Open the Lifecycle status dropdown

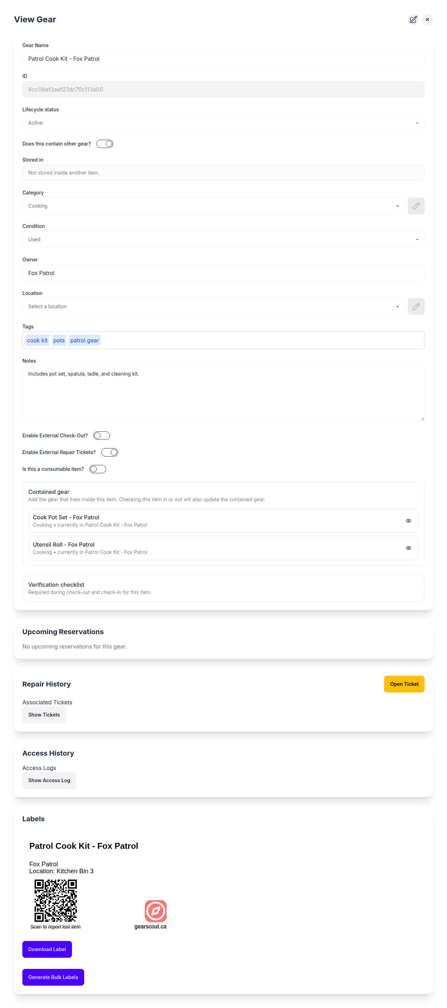223,123
